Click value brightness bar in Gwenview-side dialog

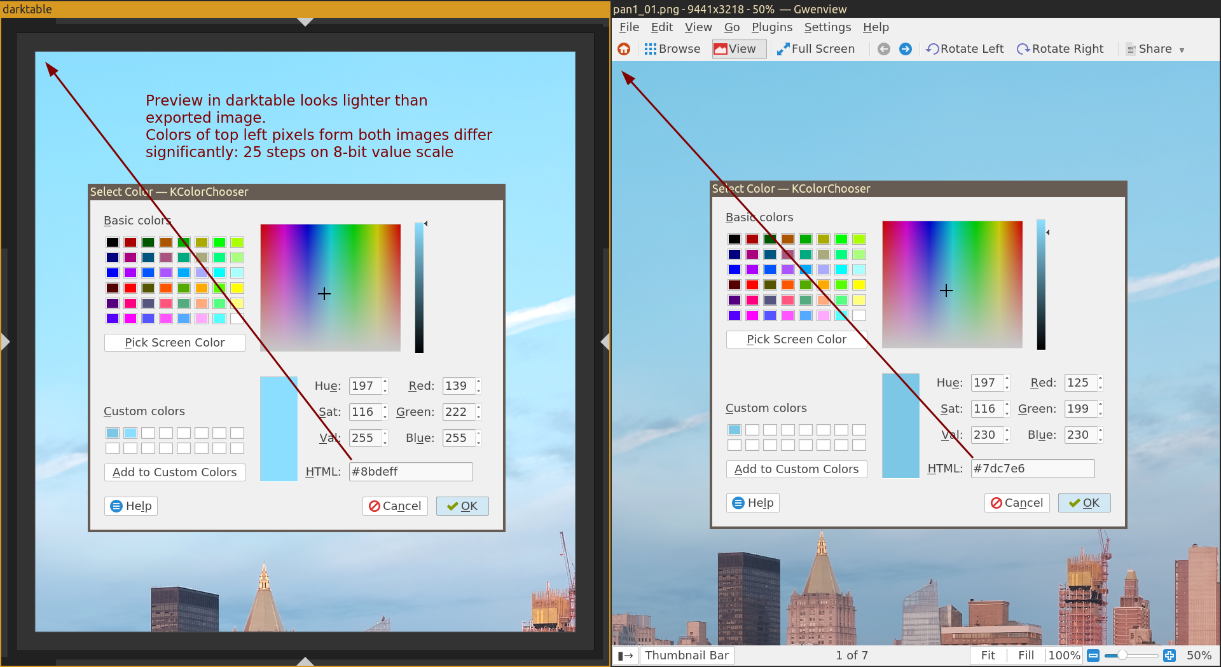point(1041,284)
